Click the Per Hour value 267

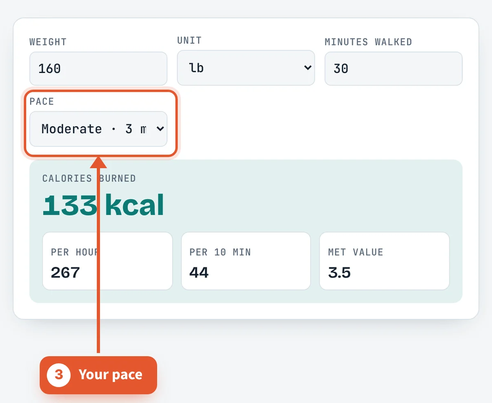[x=65, y=272]
